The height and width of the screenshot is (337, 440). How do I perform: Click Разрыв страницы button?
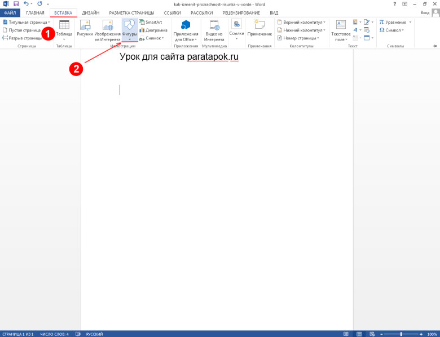click(23, 38)
